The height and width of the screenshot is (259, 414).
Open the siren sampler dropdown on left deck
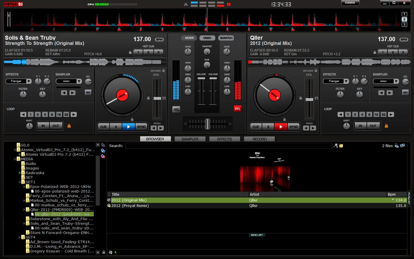(68, 81)
